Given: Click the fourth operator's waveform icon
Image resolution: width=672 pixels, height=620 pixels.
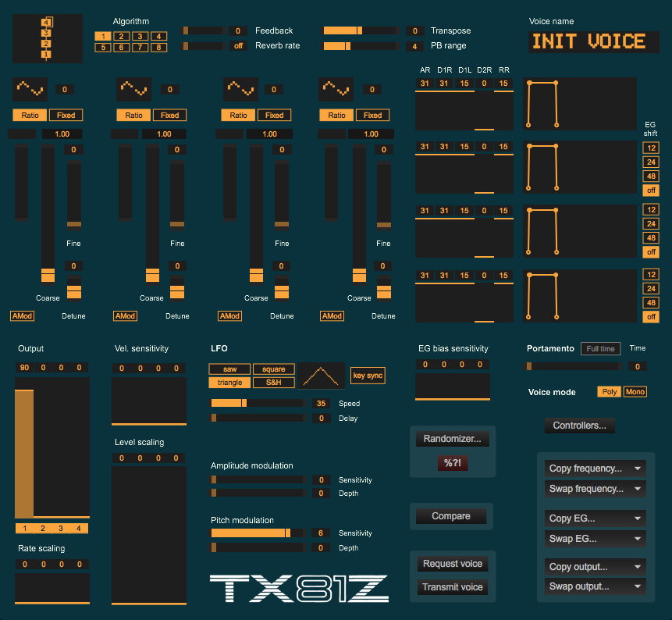Looking at the screenshot, I should pos(338,89).
